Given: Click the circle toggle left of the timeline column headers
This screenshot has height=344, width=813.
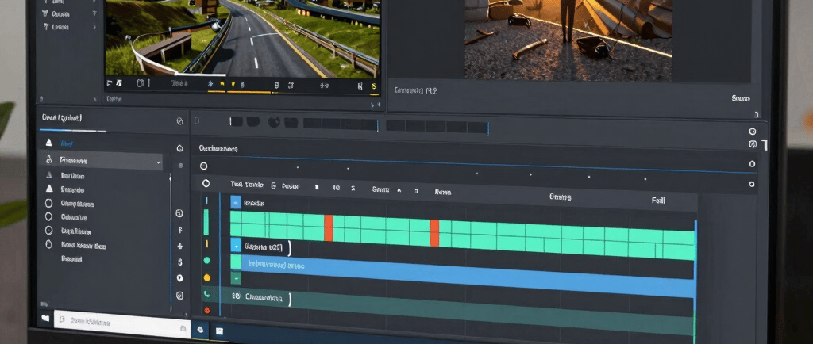Looking at the screenshot, I should coord(206,183).
